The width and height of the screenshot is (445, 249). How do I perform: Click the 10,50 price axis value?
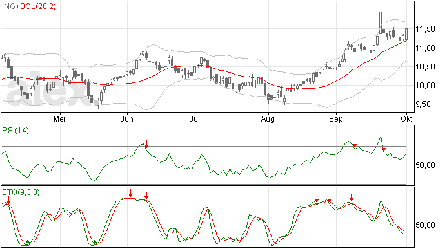425,66
